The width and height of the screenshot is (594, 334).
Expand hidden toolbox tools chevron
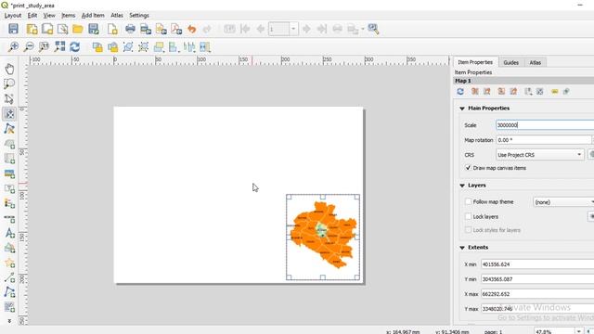pos(9,321)
